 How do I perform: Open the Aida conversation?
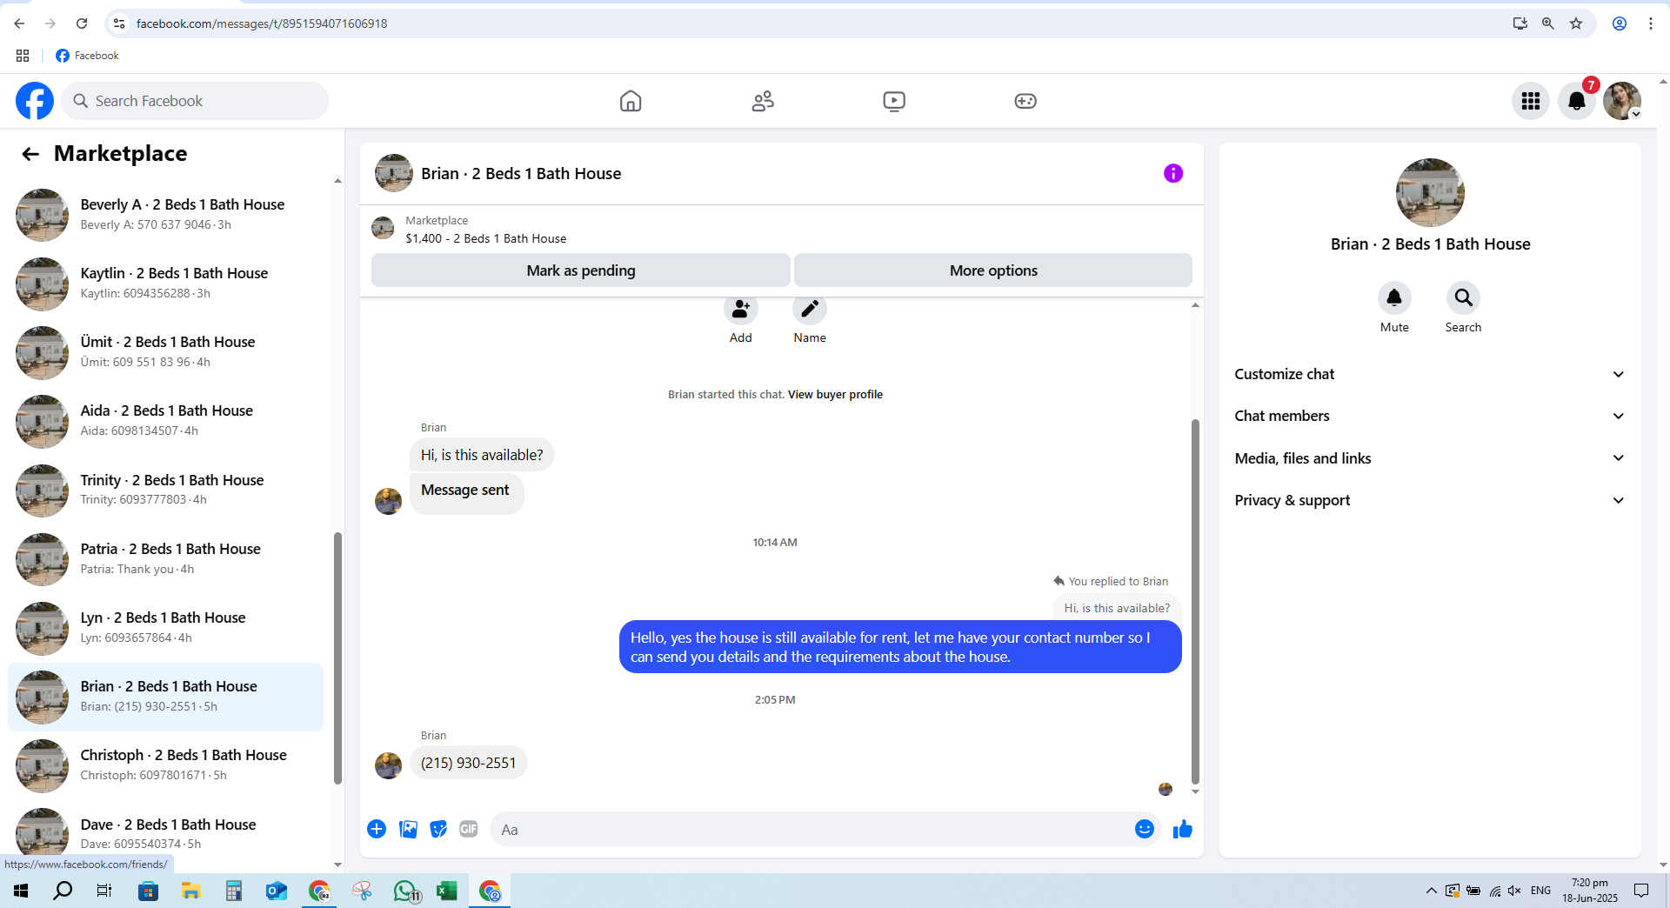click(x=165, y=421)
